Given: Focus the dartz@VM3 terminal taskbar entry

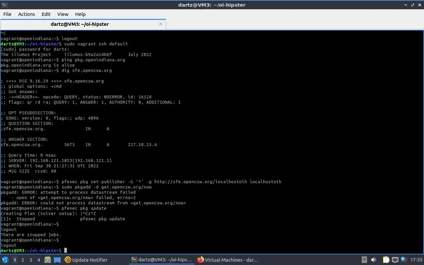Looking at the screenshot, I should (x=161, y=260).
